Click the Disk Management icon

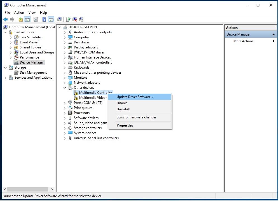pyautogui.click(x=16, y=73)
